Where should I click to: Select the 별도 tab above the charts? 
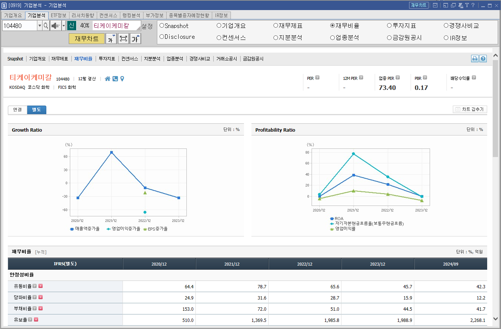36,110
